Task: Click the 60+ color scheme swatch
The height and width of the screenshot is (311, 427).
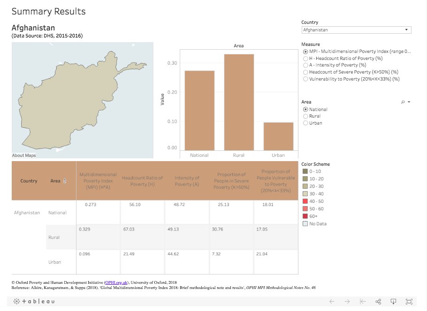Action: 305,216
